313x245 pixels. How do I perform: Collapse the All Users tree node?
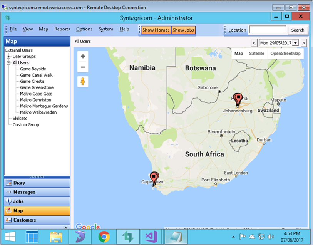pyautogui.click(x=8, y=63)
